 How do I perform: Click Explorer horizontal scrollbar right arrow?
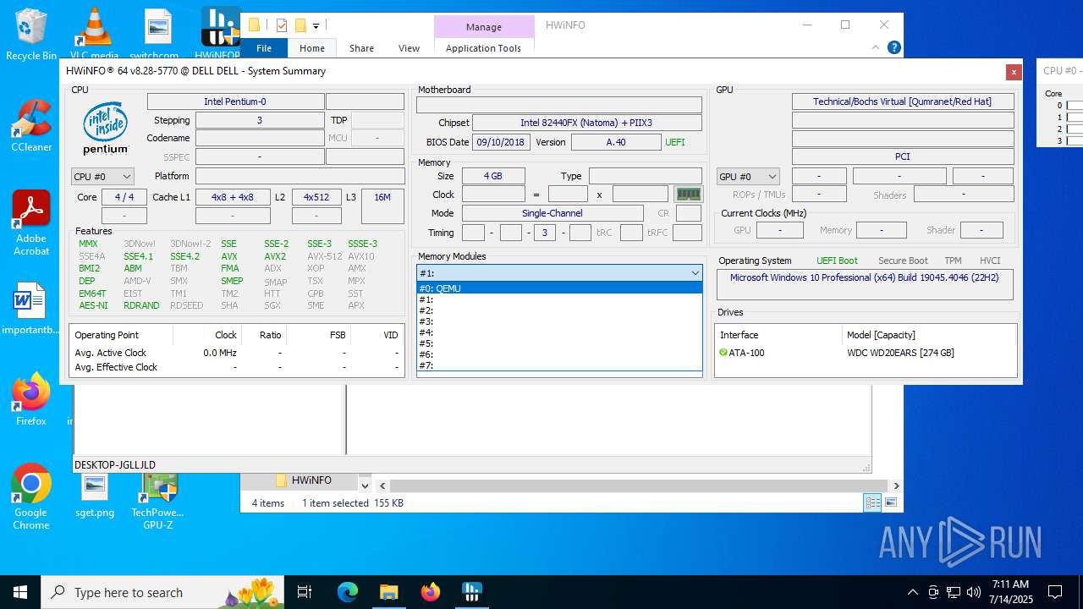(895, 486)
